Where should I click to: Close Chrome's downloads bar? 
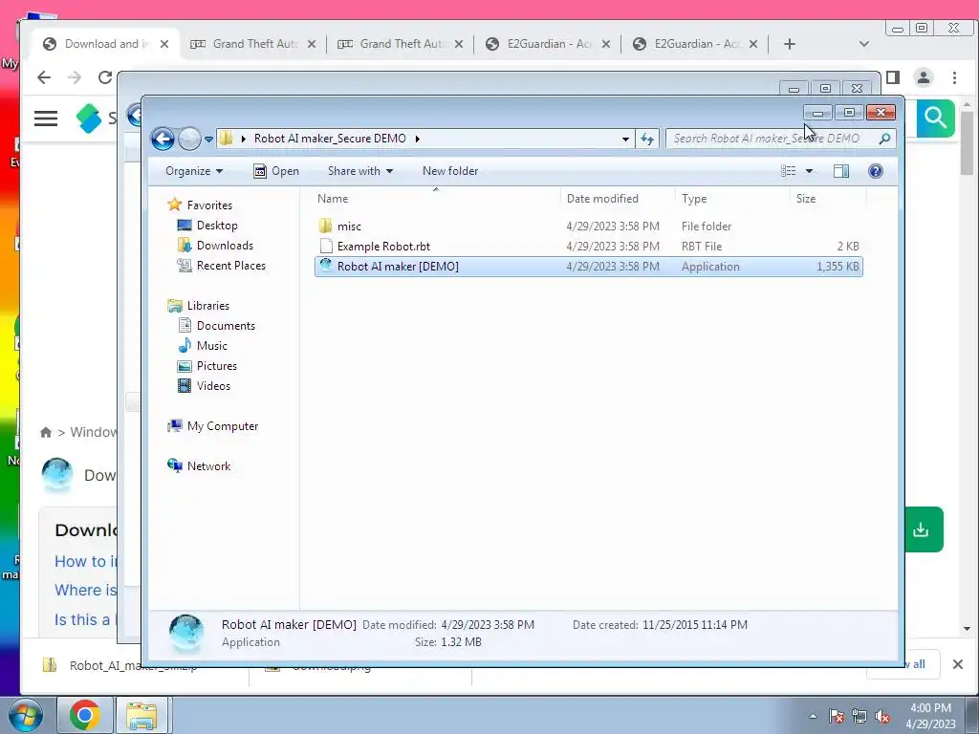[x=958, y=665]
